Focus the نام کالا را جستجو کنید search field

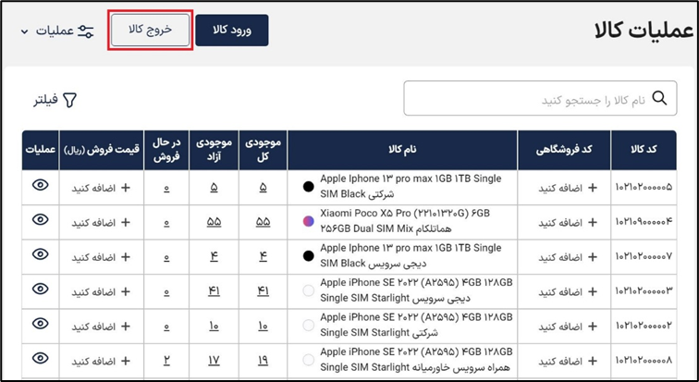[540, 98]
